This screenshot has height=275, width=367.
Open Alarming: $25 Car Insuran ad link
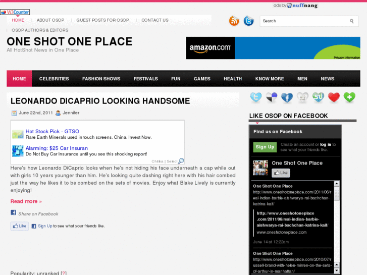57,148
